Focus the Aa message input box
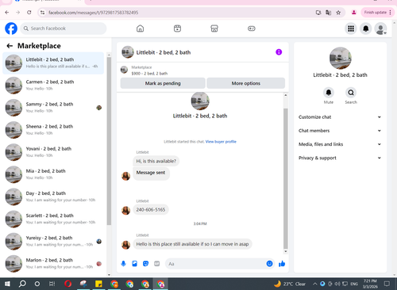Screen dimensions: 397x290 (216, 264)
